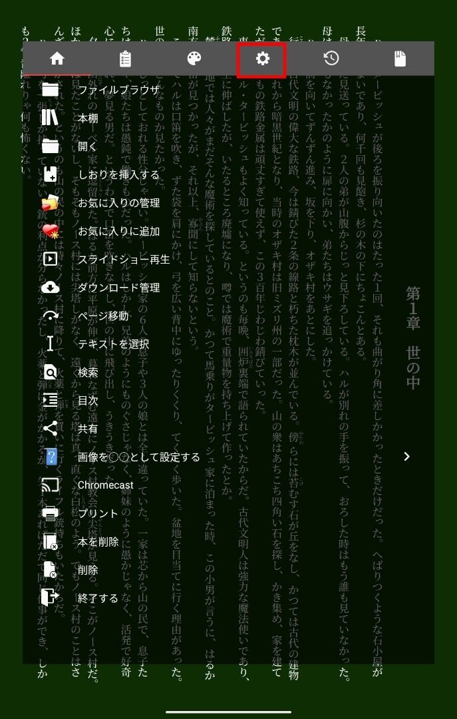Select 検索 menu entry
The width and height of the screenshot is (457, 719).
point(88,372)
